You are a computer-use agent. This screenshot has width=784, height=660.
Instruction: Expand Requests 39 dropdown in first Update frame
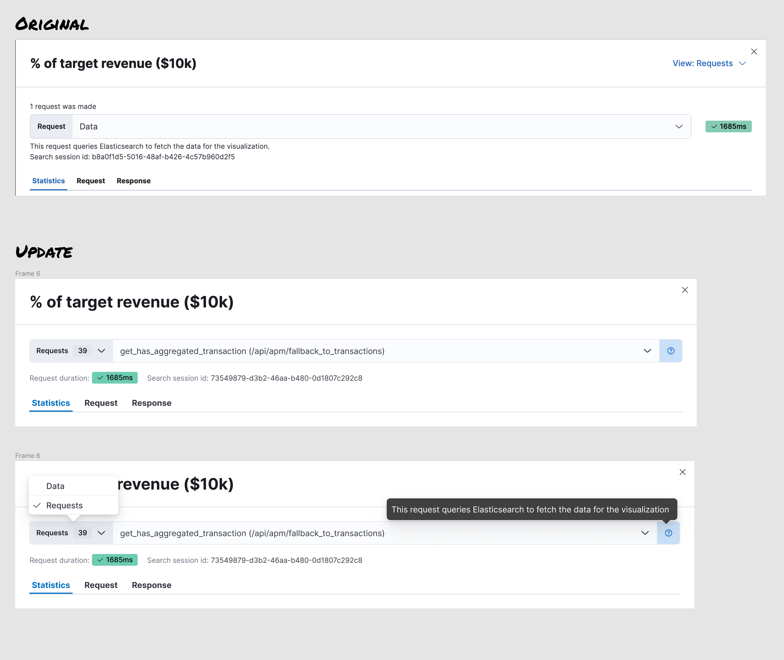coord(71,351)
